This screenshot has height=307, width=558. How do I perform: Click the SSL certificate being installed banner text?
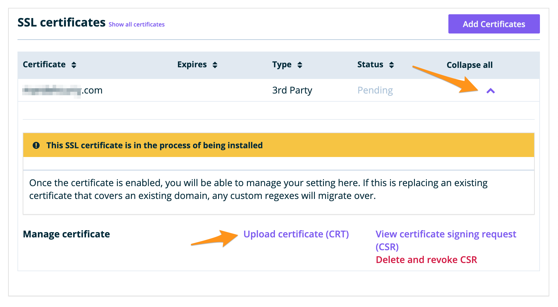click(x=155, y=145)
